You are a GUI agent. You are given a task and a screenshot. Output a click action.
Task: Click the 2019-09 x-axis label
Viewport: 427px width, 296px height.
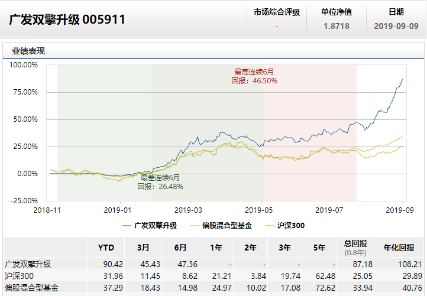click(x=400, y=210)
